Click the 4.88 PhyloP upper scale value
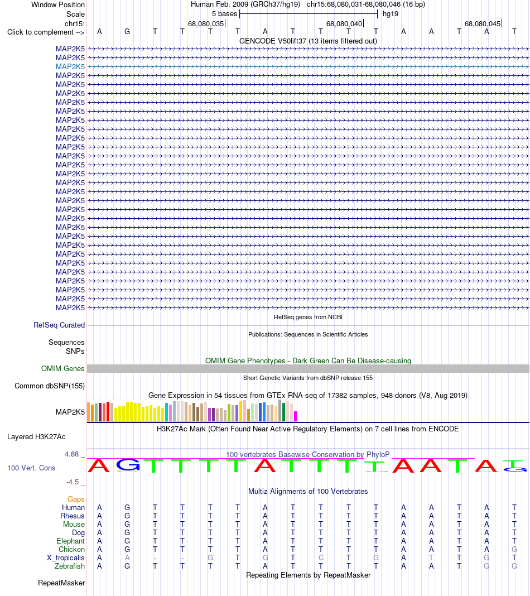Screen dimensions: 530x596 tap(71, 454)
